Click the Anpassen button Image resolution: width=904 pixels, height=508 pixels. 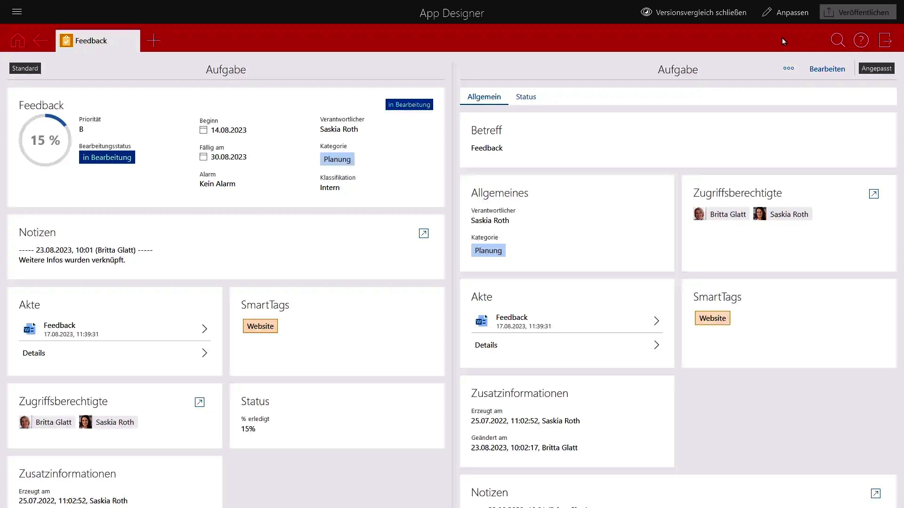[785, 12]
